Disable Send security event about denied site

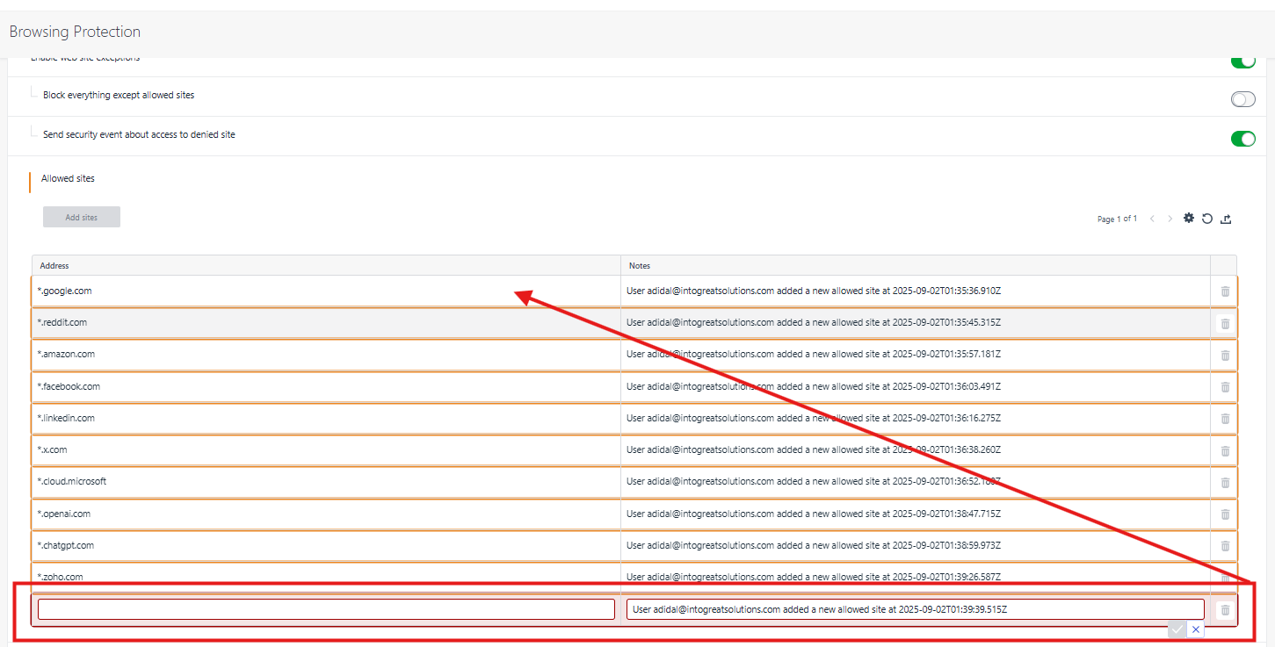tap(1243, 139)
